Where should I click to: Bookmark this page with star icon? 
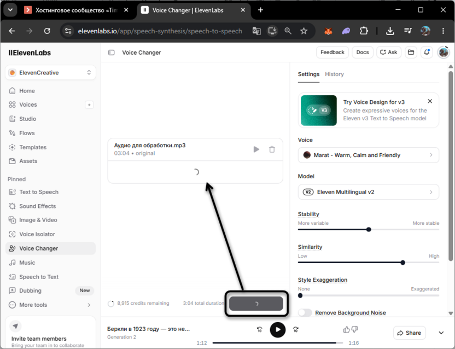(304, 31)
